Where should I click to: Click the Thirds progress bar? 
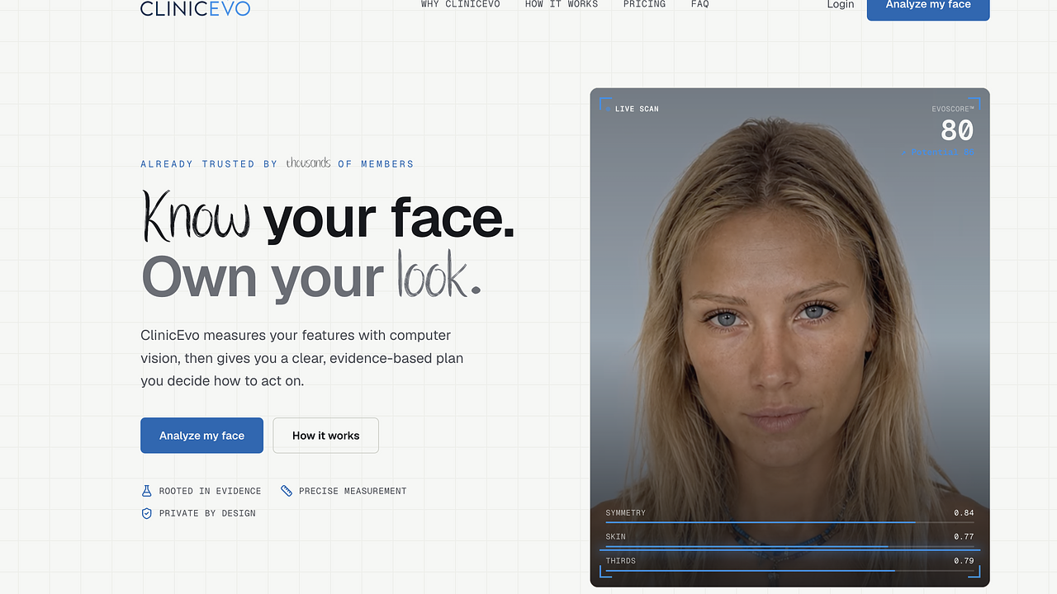(x=789, y=570)
